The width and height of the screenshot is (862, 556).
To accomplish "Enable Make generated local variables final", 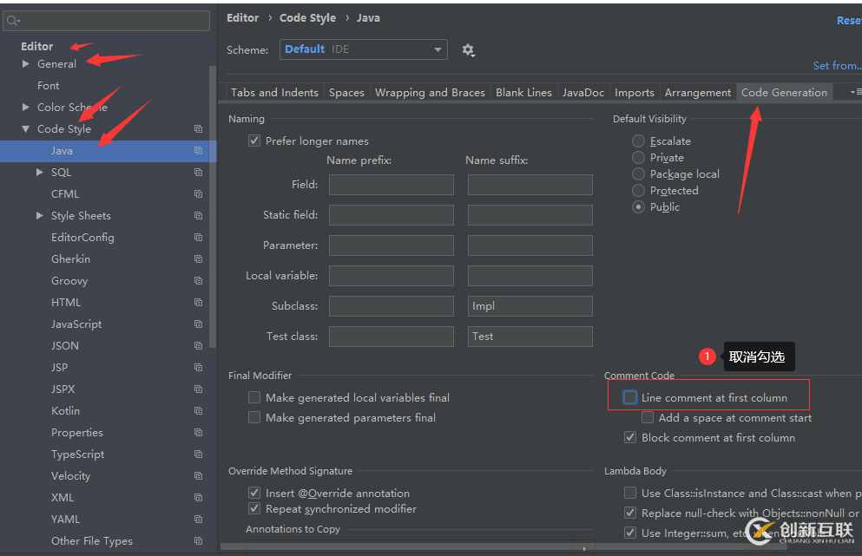I will tap(254, 397).
